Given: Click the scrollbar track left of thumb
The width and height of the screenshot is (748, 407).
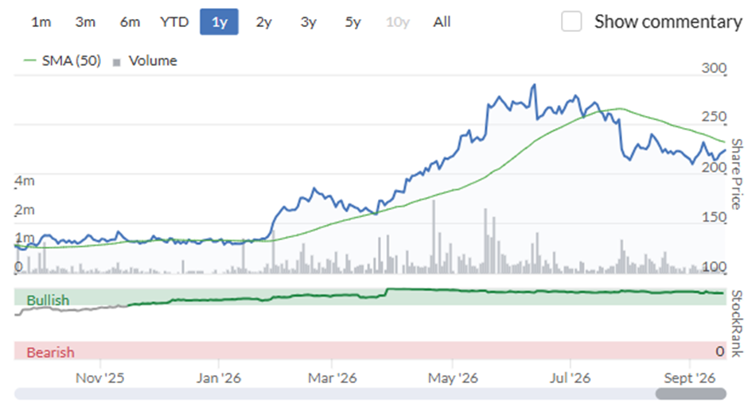Looking at the screenshot, I should pyautogui.click(x=334, y=393).
